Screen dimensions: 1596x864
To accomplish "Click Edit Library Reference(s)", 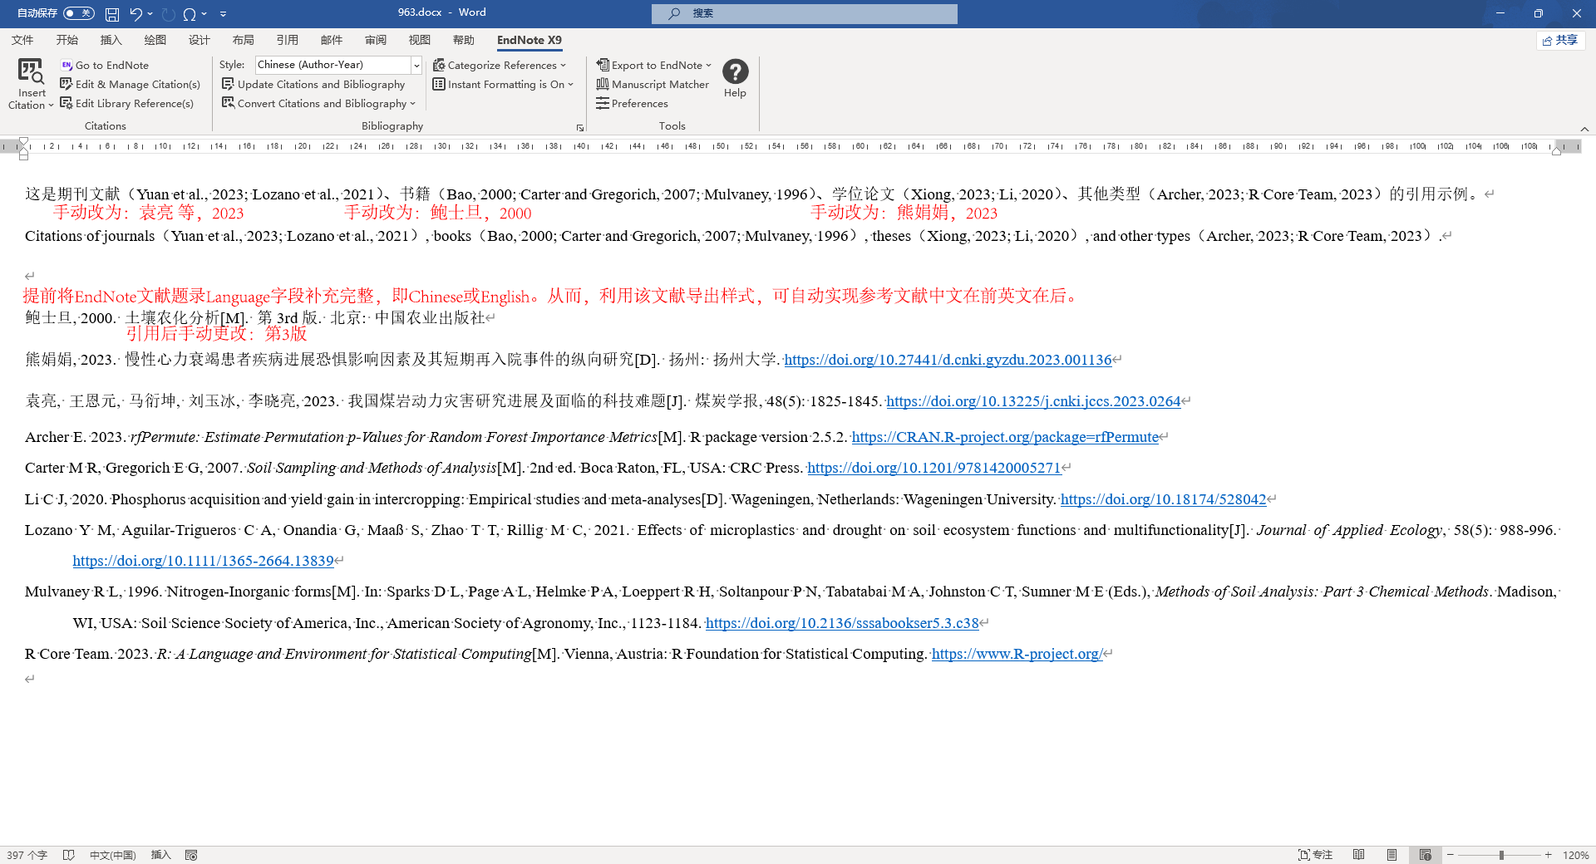I will click(127, 103).
